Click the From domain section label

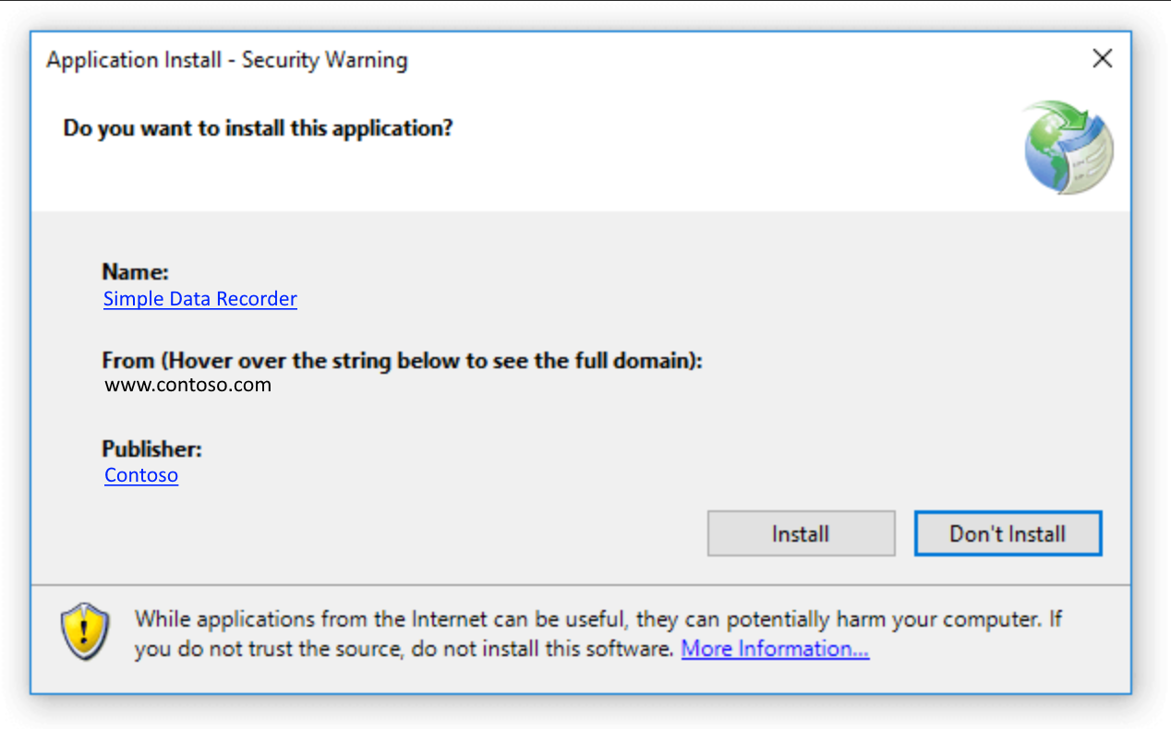coord(402,360)
